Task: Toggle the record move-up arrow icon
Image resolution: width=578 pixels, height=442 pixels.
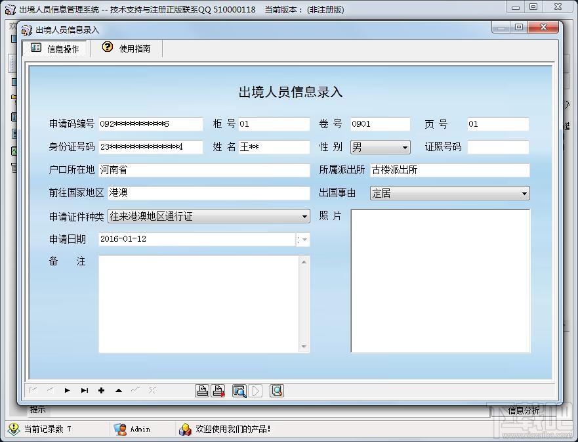Action: 118,390
